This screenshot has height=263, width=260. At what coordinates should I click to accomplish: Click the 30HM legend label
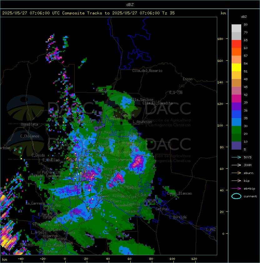(x=247, y=165)
